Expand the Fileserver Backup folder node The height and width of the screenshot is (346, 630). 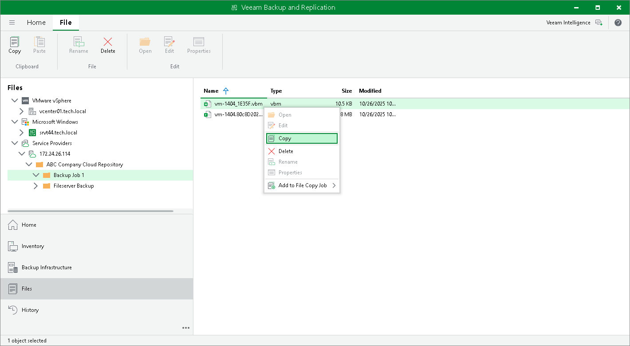pyautogui.click(x=36, y=186)
